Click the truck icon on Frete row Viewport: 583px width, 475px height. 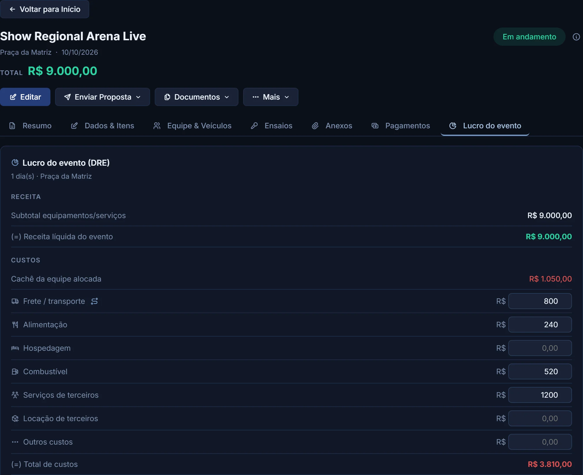15,301
